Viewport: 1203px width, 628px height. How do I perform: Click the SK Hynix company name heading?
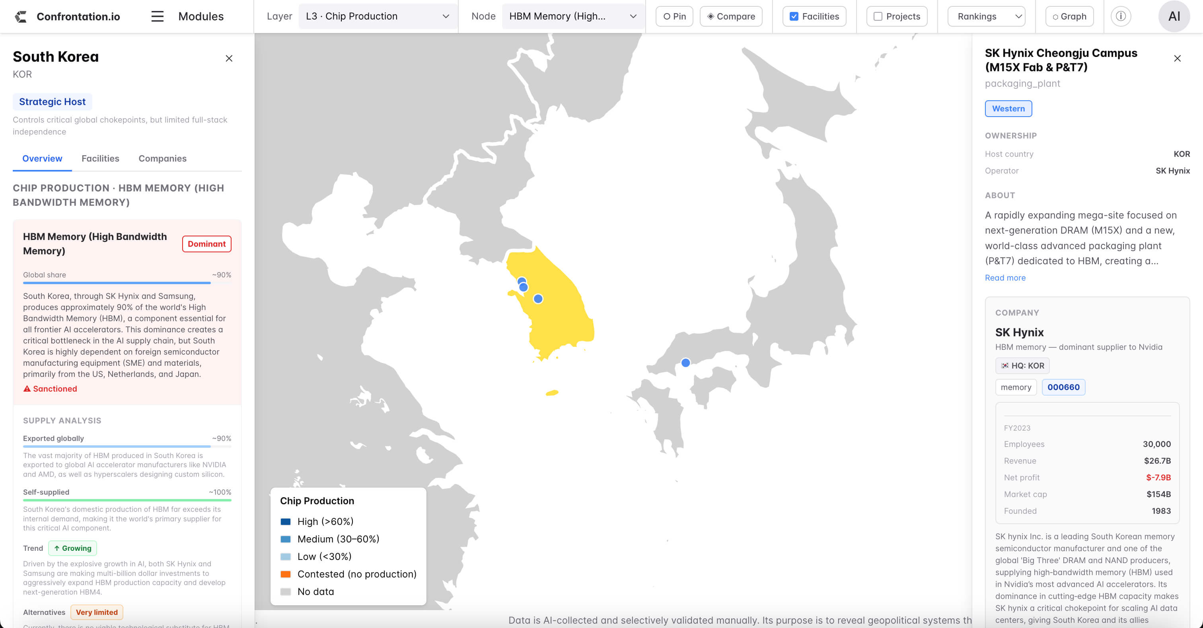pos(1019,332)
